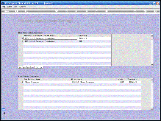Click the Klaus Donohoe fee earner row
This screenshot has width=161, height=121.
[82, 82]
